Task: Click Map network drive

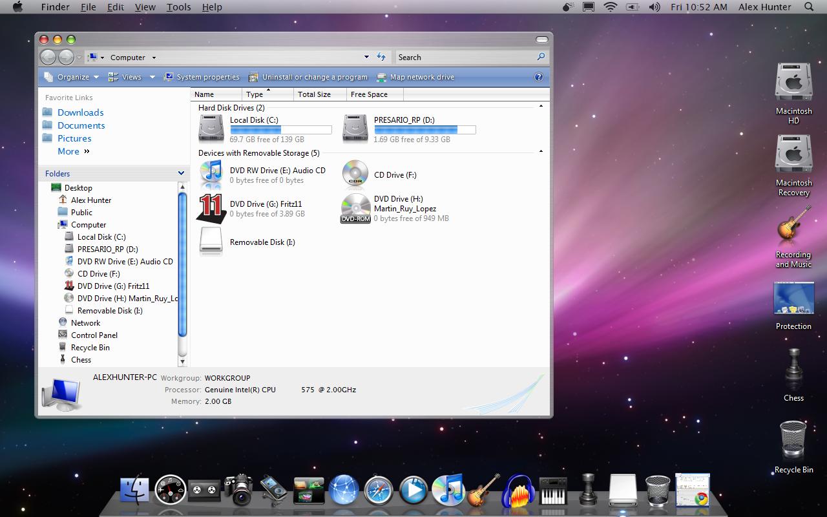Action: pyautogui.click(x=415, y=77)
